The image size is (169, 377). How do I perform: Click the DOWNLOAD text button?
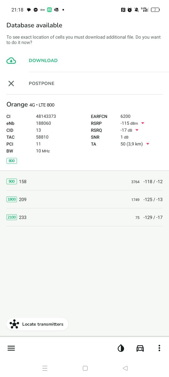43,61
